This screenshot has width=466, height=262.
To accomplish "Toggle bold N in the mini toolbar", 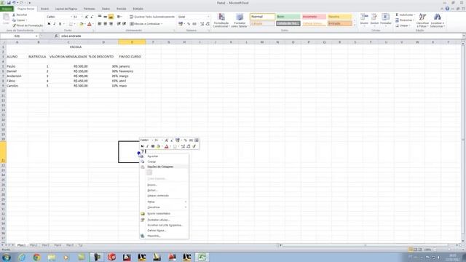I will (142, 146).
